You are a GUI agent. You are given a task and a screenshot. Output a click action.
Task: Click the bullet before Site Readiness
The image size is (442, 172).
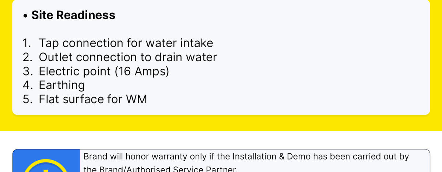pyautogui.click(x=25, y=17)
